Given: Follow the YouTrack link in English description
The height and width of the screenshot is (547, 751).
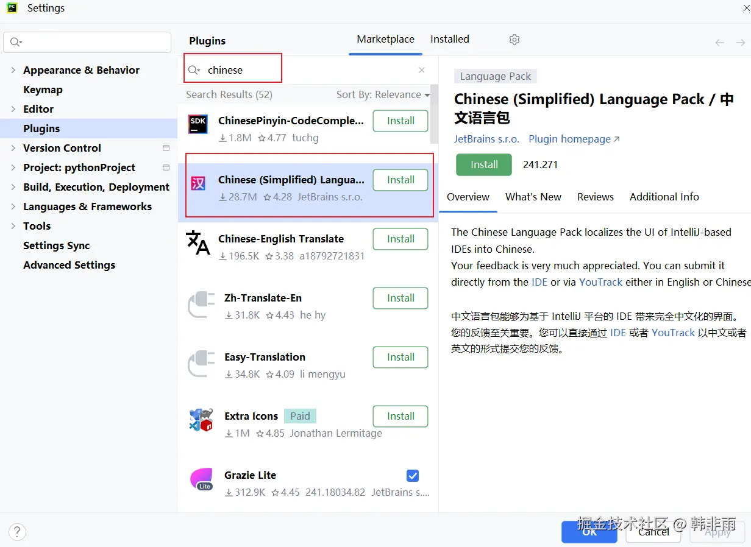Looking at the screenshot, I should [601, 282].
